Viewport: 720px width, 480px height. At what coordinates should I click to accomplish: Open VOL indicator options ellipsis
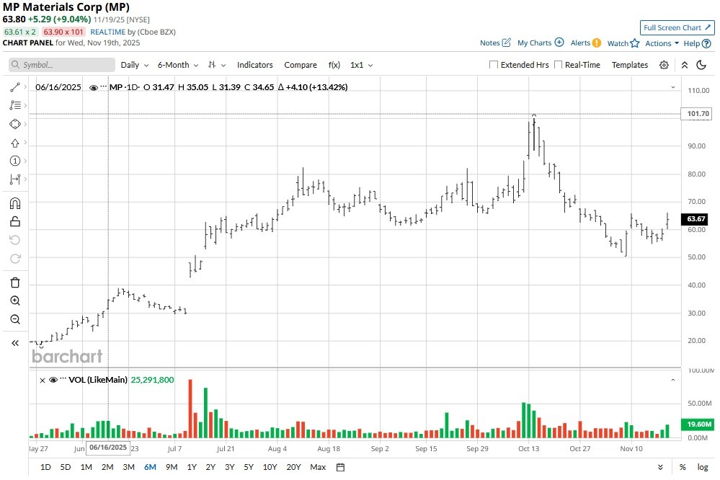point(63,379)
